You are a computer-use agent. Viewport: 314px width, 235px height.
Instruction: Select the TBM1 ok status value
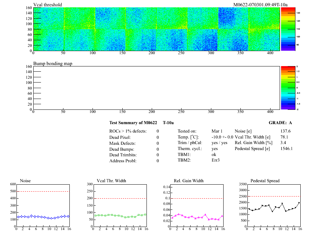click(214, 154)
